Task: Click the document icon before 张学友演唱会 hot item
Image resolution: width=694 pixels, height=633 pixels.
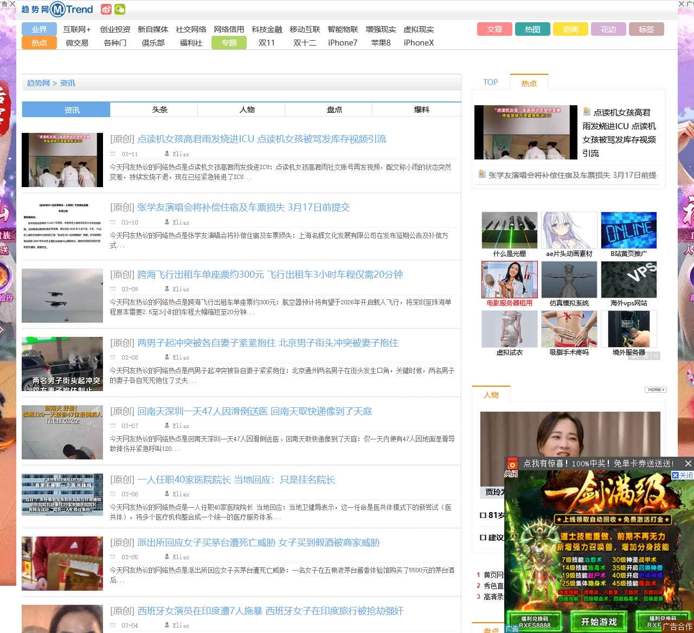Action: pos(482,174)
